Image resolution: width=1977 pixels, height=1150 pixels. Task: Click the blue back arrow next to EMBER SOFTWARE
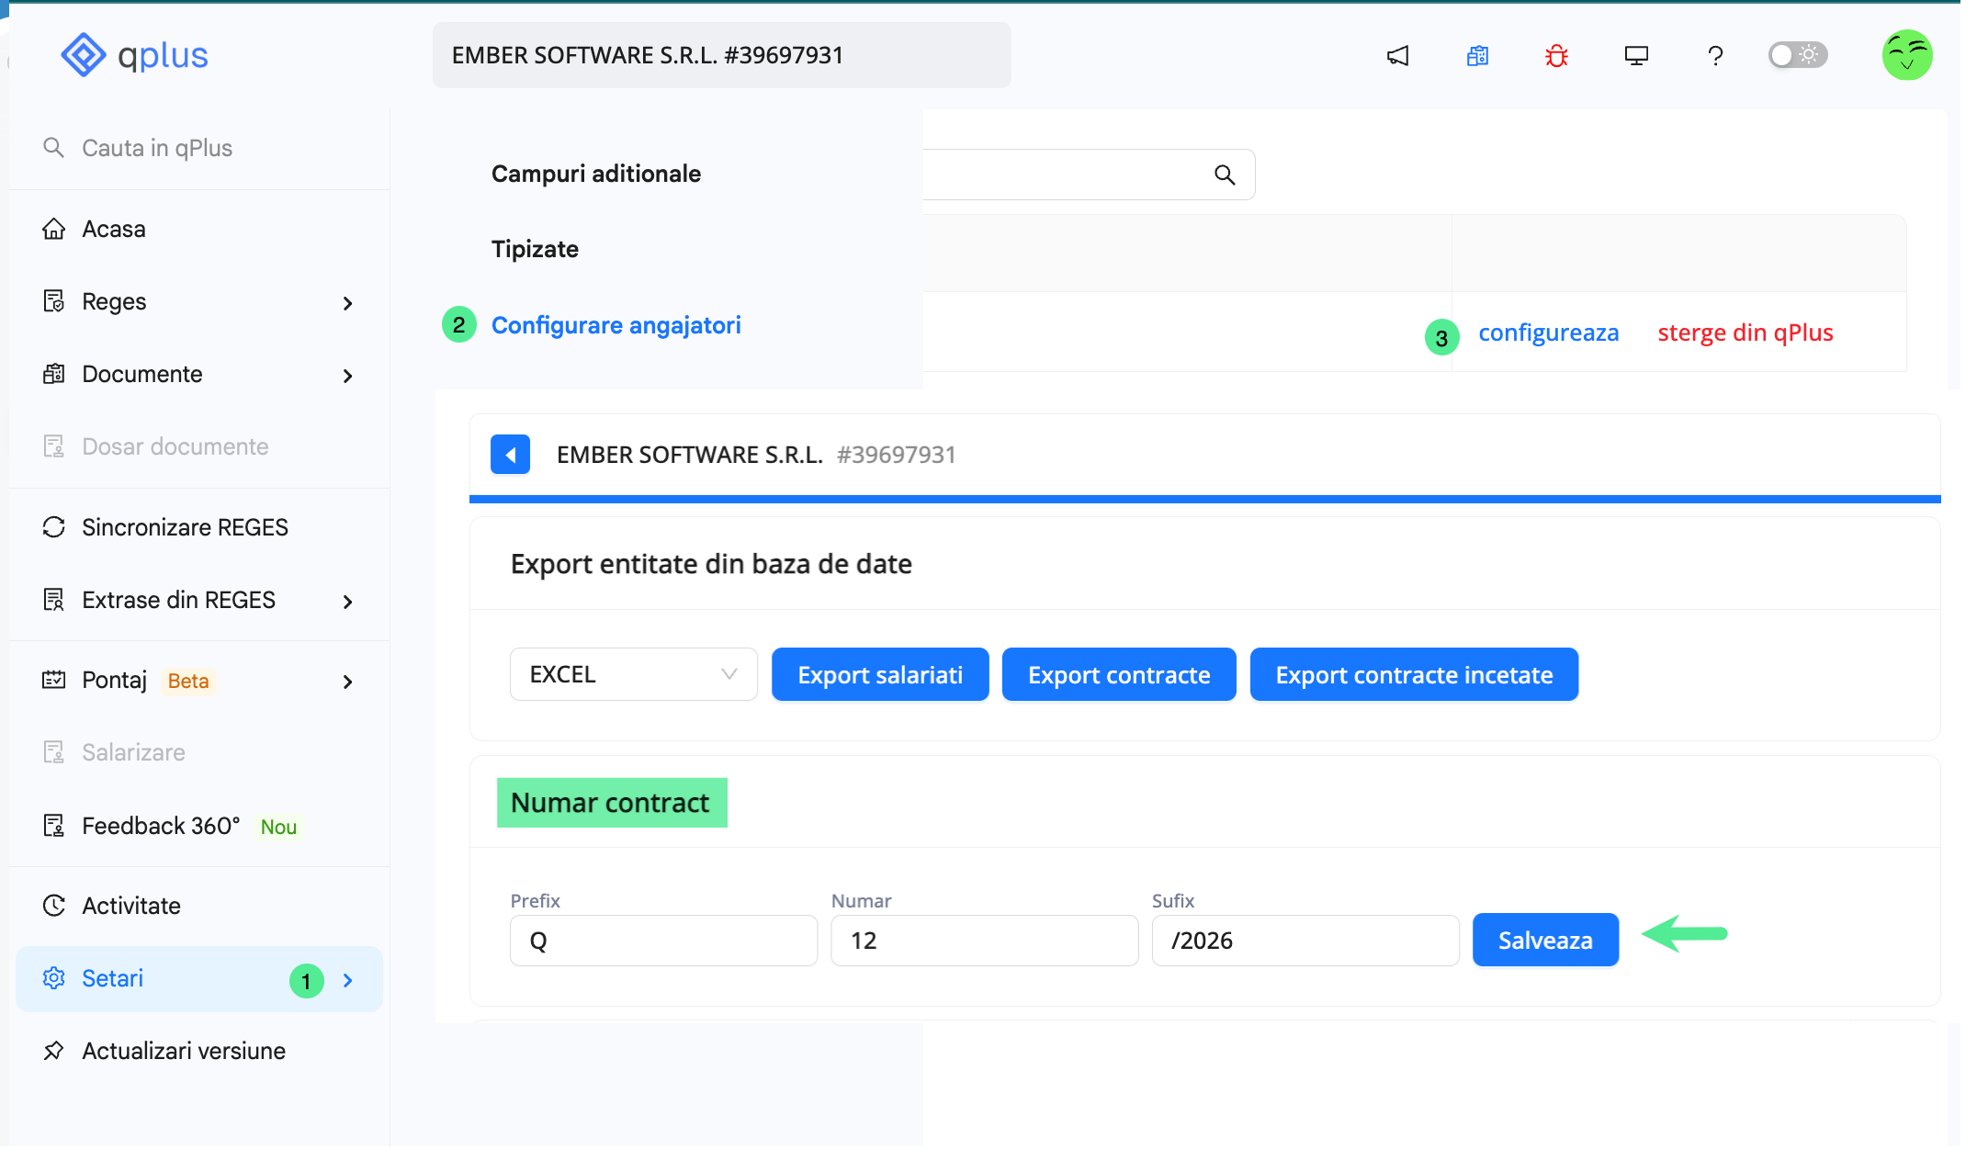510,454
